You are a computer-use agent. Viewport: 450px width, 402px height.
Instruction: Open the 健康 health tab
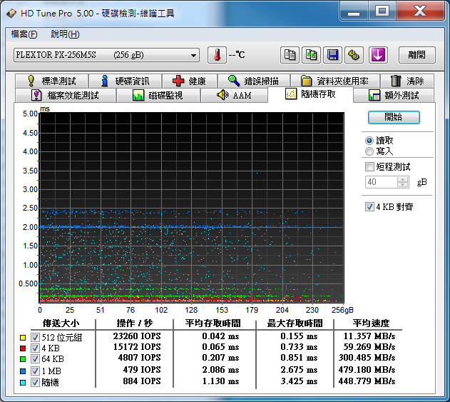tap(190, 81)
